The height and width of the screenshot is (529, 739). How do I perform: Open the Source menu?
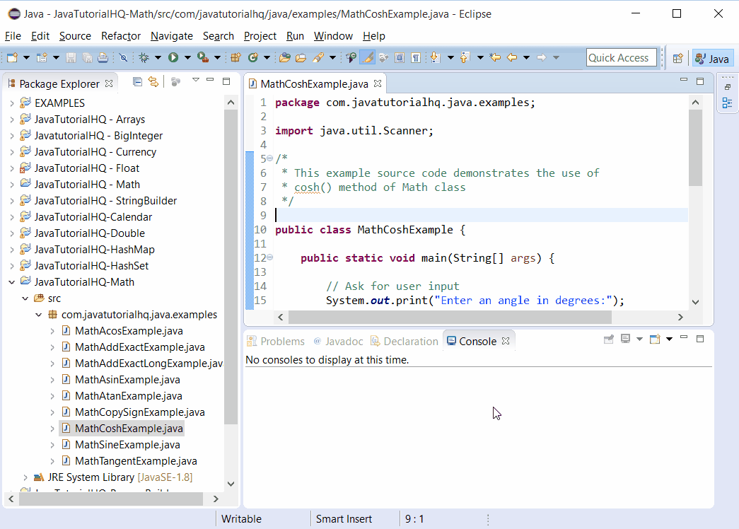[75, 36]
